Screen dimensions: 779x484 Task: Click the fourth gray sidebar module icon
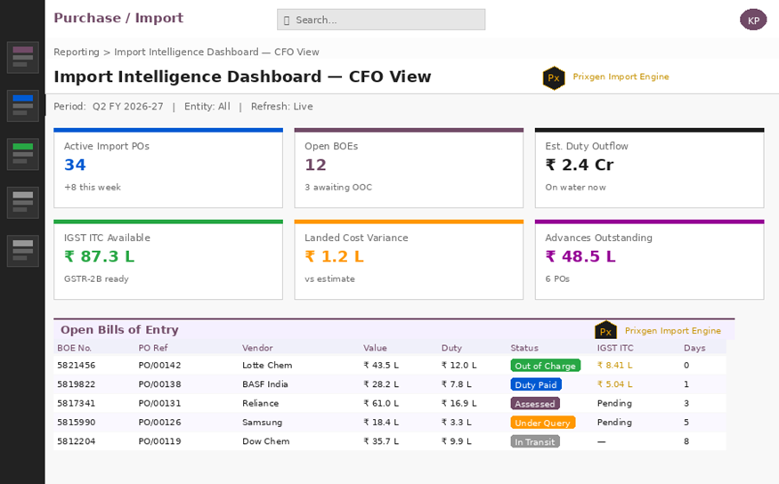tap(23, 203)
